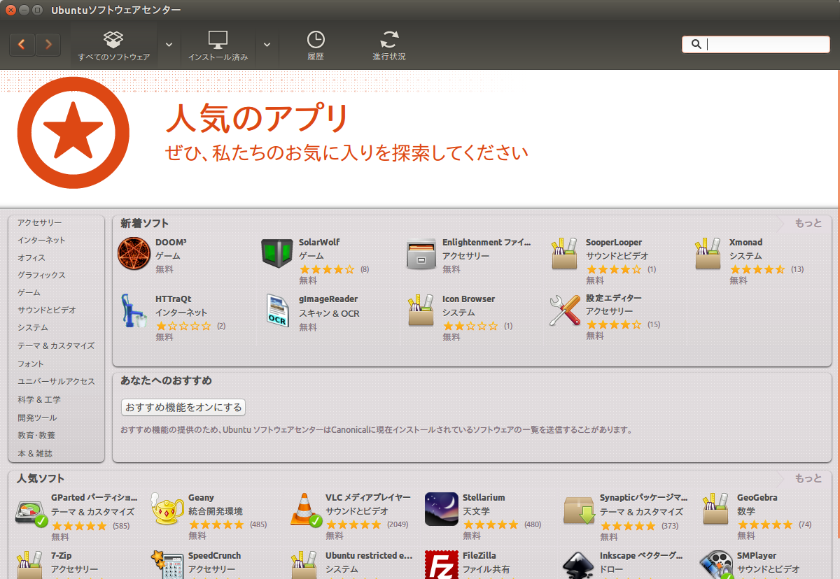This screenshot has height=579, width=840.
Task: Open 7-Zip app icon
Action: pyautogui.click(x=29, y=565)
